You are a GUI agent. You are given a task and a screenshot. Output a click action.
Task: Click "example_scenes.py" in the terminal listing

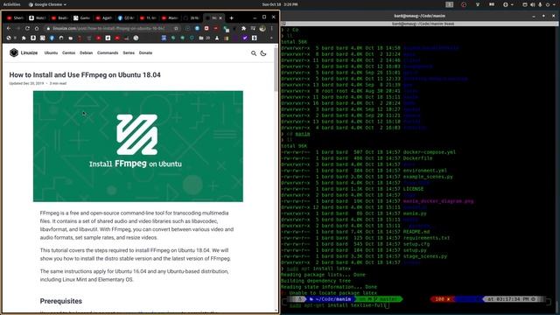pos(428,177)
